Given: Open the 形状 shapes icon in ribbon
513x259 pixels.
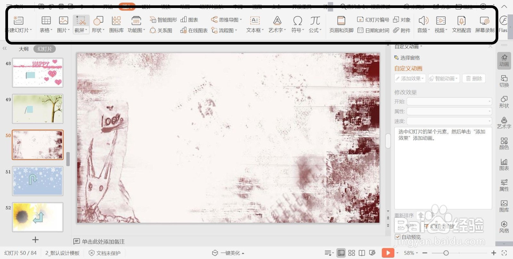Looking at the screenshot, I should [x=98, y=20].
